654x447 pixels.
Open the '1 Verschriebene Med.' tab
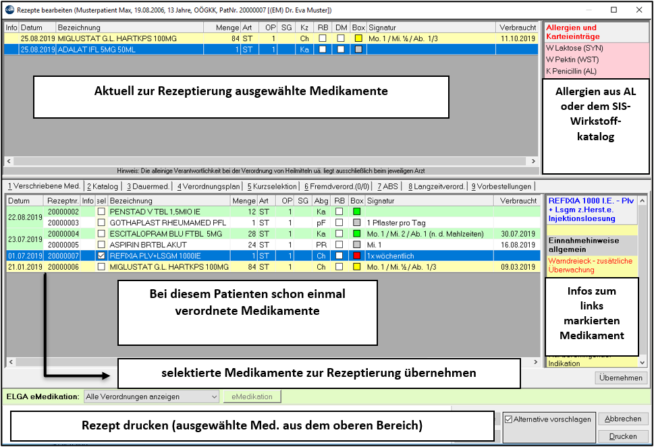point(44,186)
